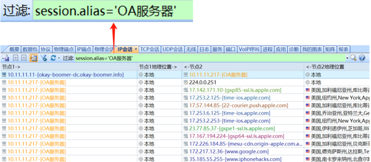Viewport: 371px width, 162px height.
Task: Click the icon beside 224.0.0.251
Action: 186,82
